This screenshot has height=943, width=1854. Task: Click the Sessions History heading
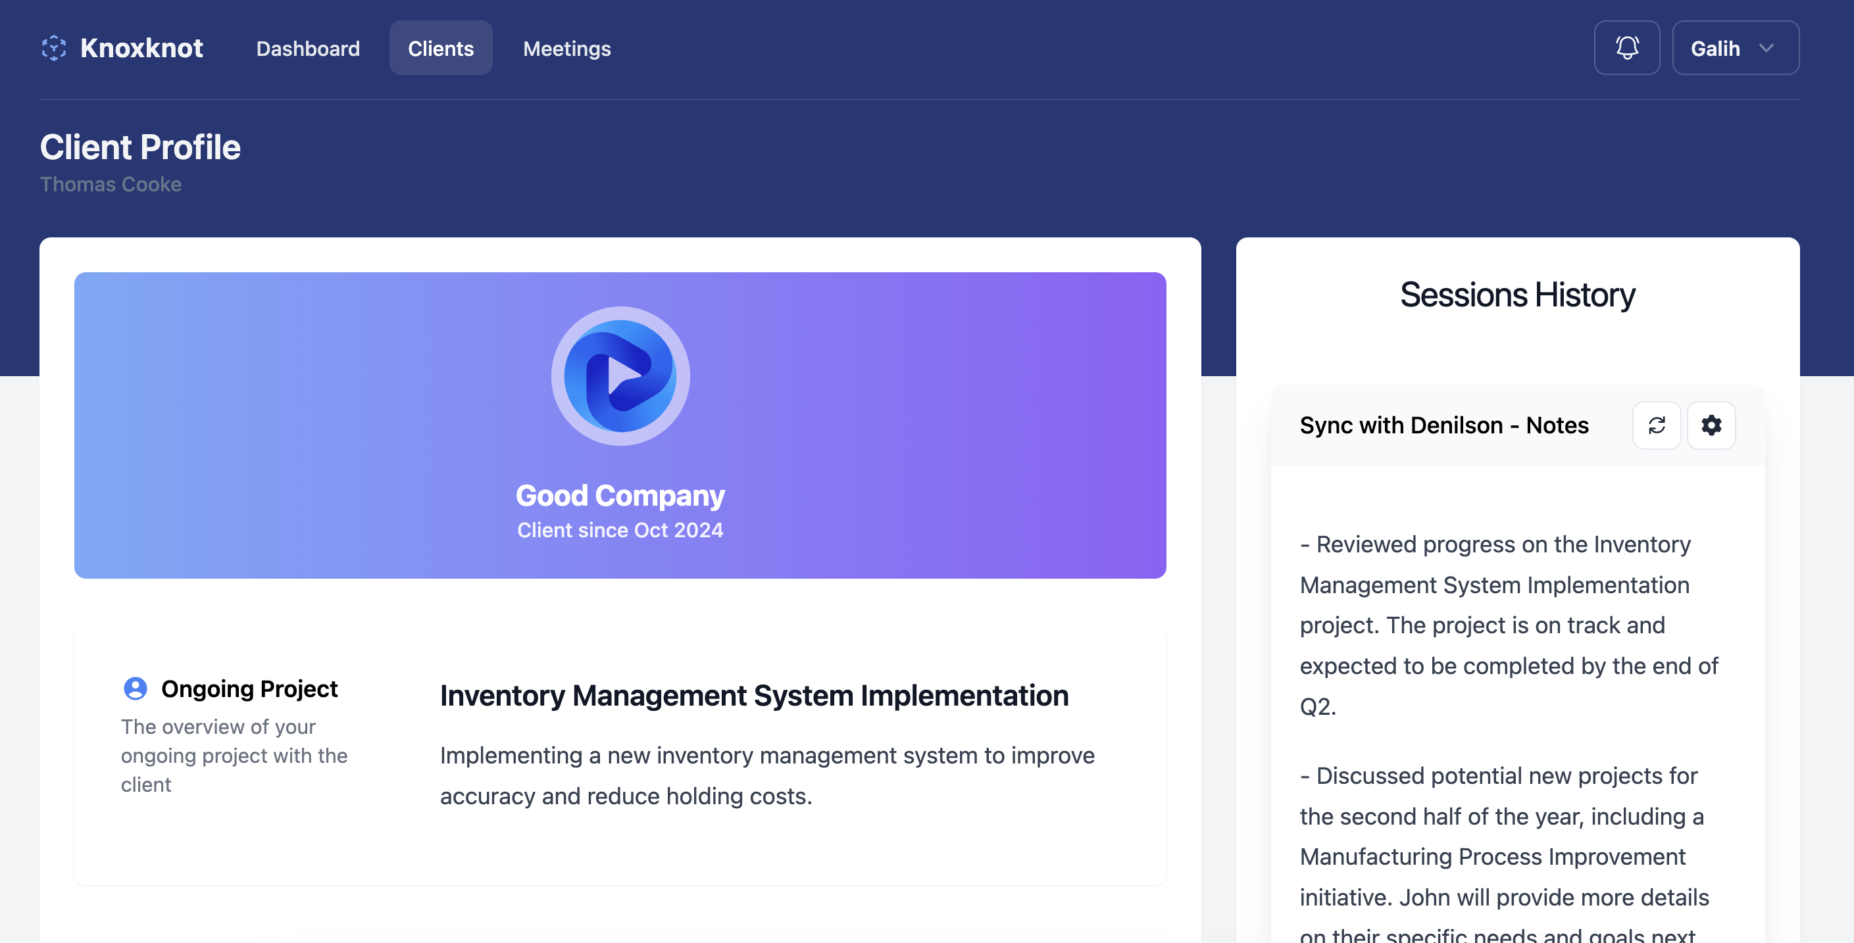[x=1517, y=295]
